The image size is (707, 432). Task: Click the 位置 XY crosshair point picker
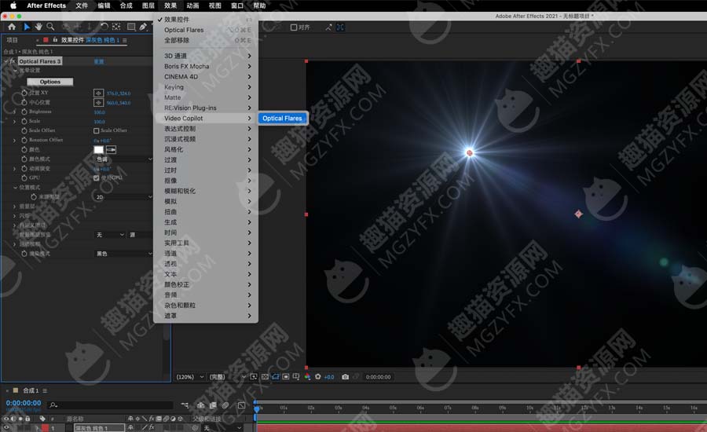pyautogui.click(x=98, y=93)
